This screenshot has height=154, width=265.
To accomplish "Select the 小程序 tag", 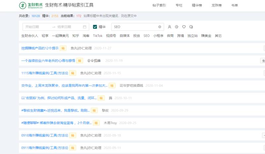I will tap(158, 36).
